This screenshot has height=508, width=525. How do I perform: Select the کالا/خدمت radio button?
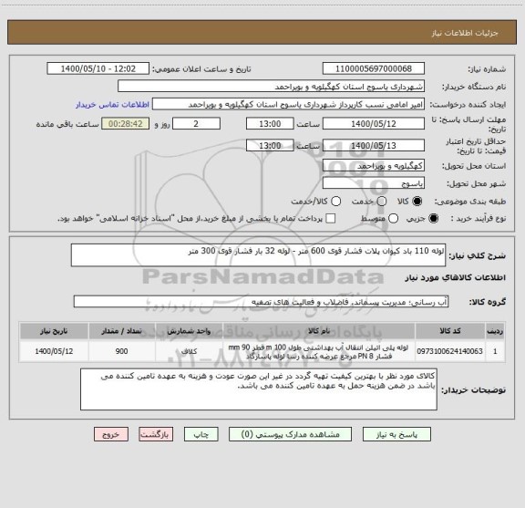[x=335, y=202]
